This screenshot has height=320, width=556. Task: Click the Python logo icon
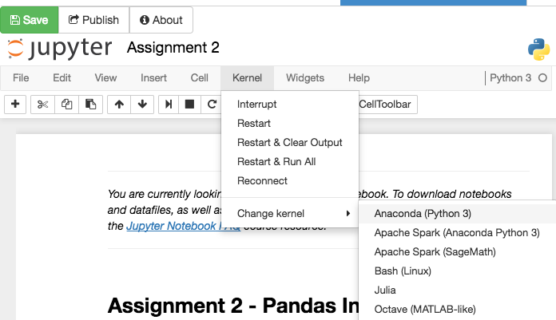tap(538, 49)
